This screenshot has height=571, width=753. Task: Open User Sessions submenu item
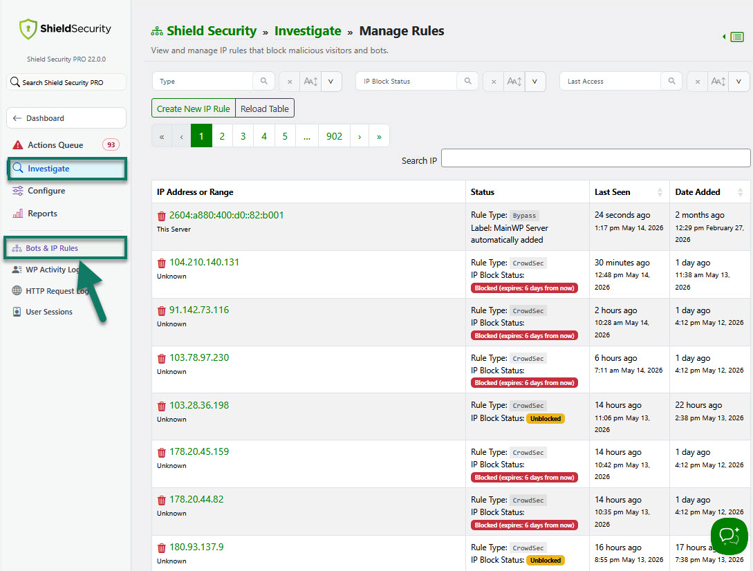[49, 312]
